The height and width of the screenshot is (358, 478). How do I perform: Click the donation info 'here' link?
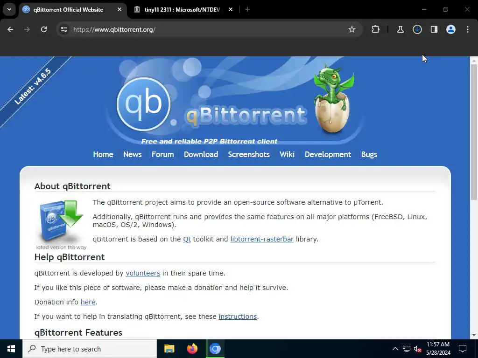pos(88,302)
